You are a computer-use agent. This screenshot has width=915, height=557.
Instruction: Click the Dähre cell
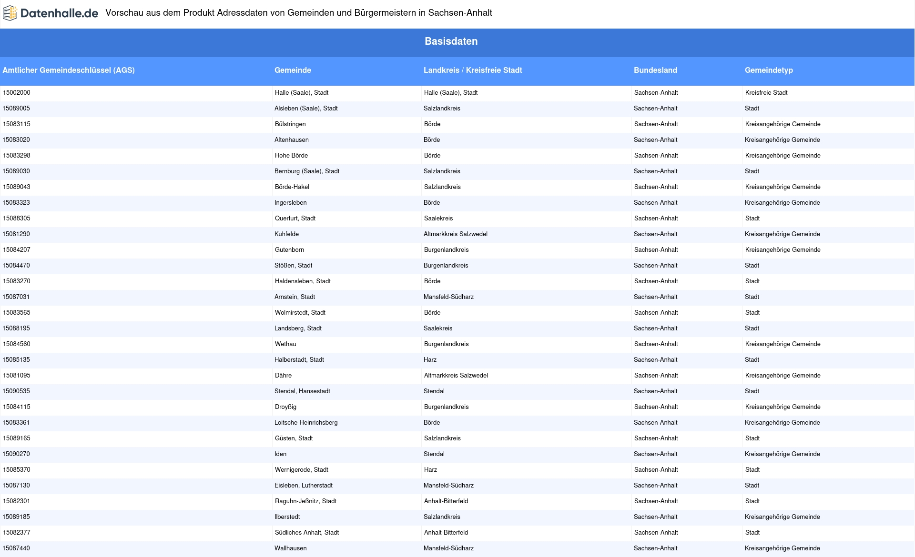tap(283, 376)
